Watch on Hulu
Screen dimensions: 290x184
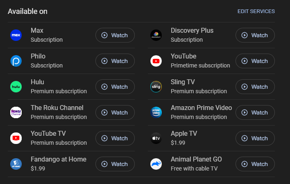click(x=115, y=87)
